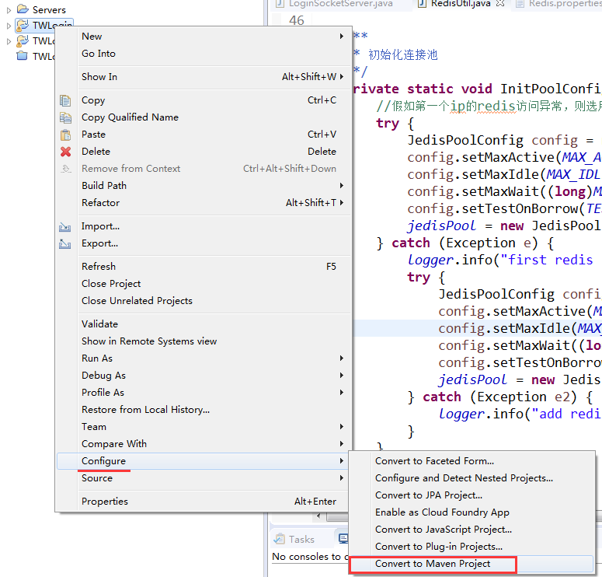Open Properties from the context menu
Viewport: 602px width, 577px height.
point(105,502)
